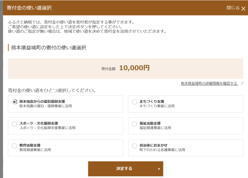Choose the スポーツ・文化振興支援 radio button
Screen dimensions: 248x178
[x=15, y=124]
